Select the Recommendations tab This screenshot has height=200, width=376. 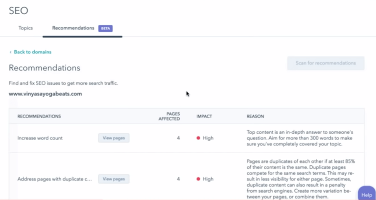(73, 28)
